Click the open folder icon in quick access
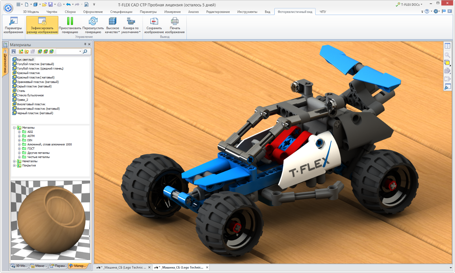 tap(44, 4)
